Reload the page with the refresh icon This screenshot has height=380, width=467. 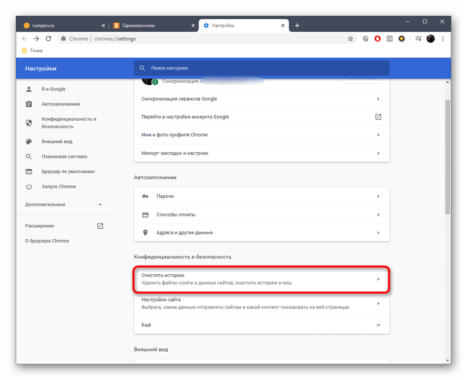(48, 39)
